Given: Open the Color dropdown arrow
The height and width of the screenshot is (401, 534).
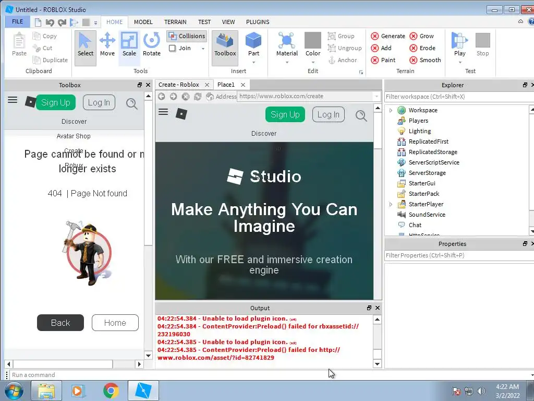Looking at the screenshot, I should (x=313, y=63).
